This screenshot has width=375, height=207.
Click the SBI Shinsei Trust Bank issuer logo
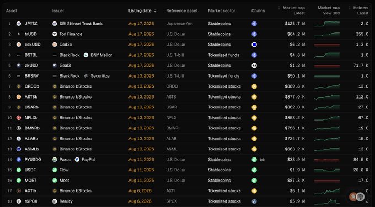point(55,24)
